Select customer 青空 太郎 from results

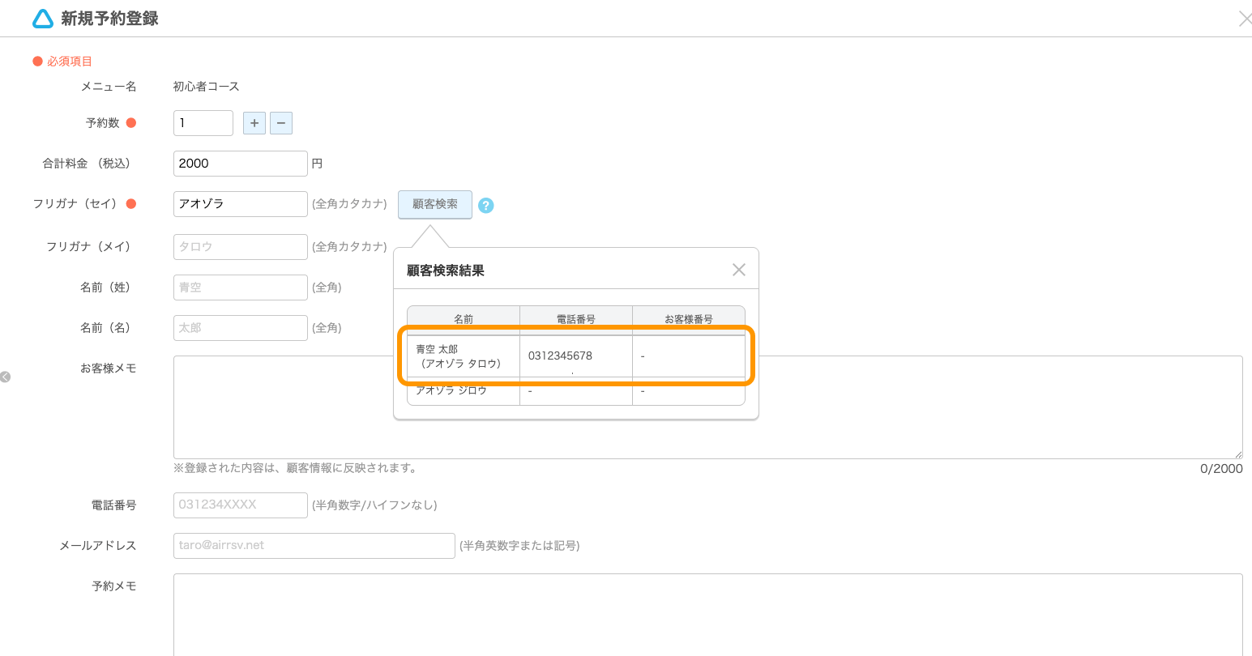463,356
